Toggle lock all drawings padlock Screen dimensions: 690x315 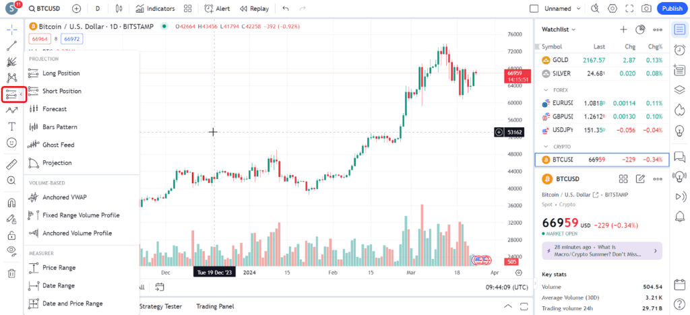click(11, 236)
